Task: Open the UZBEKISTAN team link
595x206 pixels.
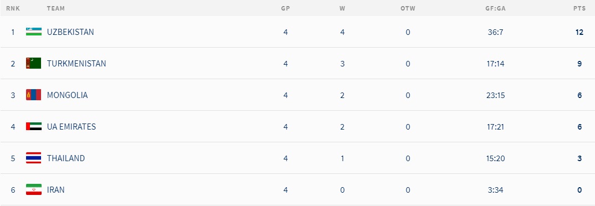Action: [70, 32]
